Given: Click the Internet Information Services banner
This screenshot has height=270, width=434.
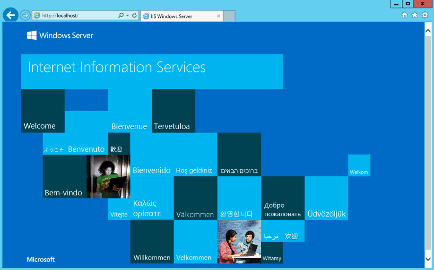Looking at the screenshot, I should 152,71.
